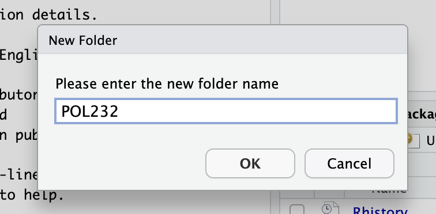Click the console line ending 'ion details.'
Viewport: 436px width, 214px height.
[x=48, y=16]
